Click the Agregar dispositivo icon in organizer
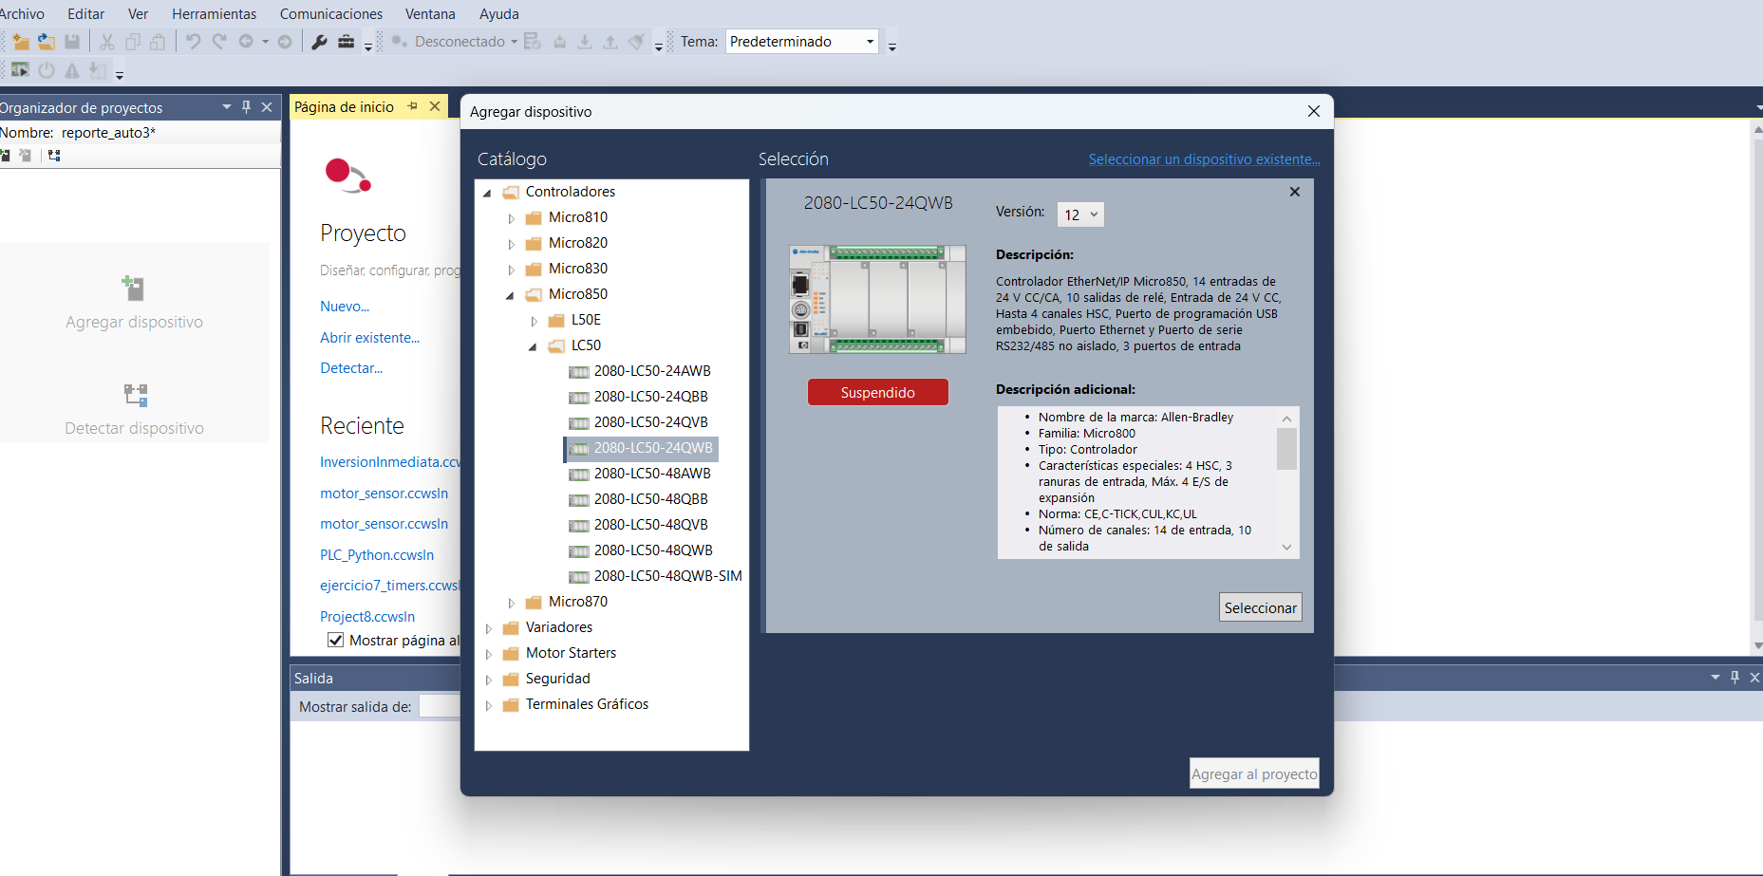Viewport: 1763px width, 876px height. click(134, 289)
